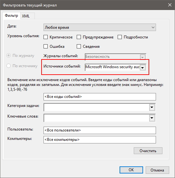Open the Дата dropdown showing Любое время

coord(100,27)
